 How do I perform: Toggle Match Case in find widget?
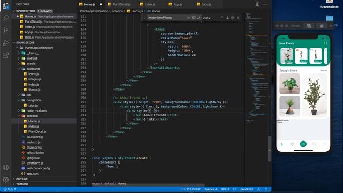pos(188,18)
